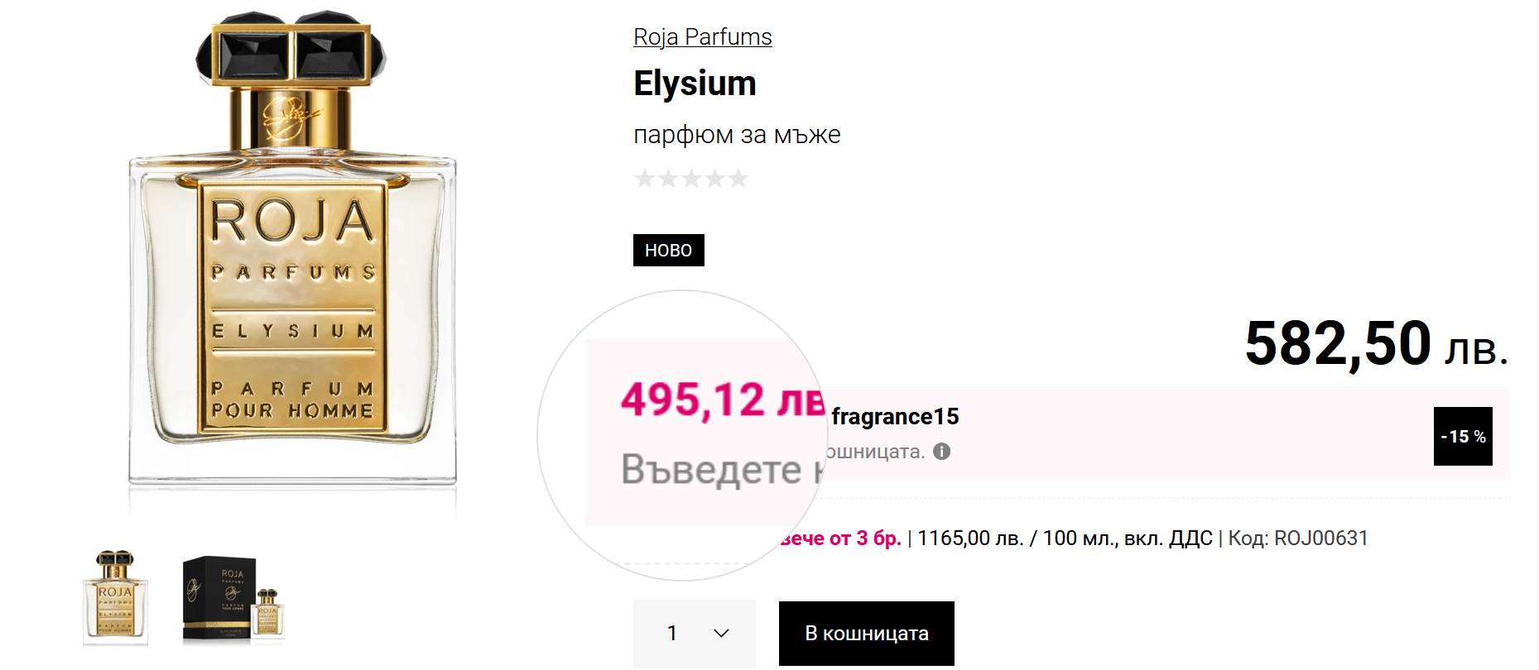The height and width of the screenshot is (670, 1539).
Task: Click the 582,50 лв. price
Action: (x=1376, y=344)
